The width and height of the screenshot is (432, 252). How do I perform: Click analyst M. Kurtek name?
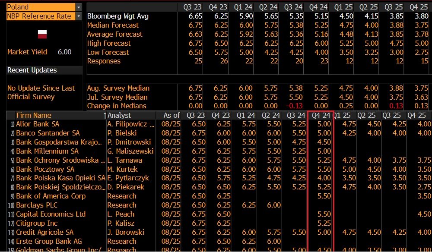(x=122, y=170)
